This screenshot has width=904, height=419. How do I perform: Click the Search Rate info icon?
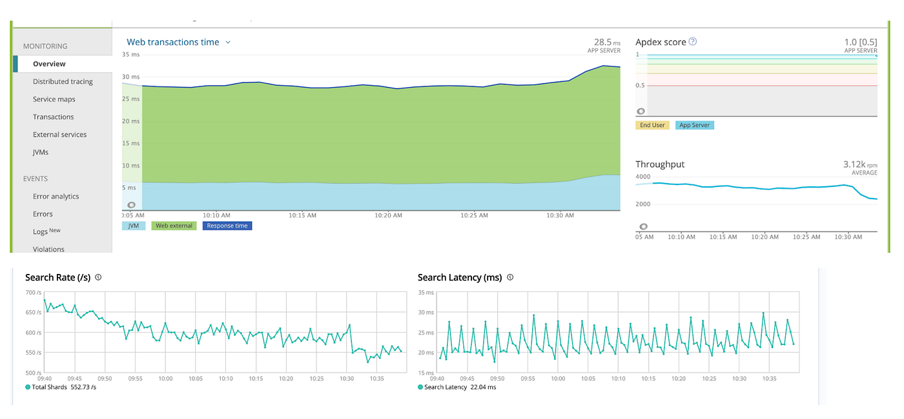click(x=98, y=277)
